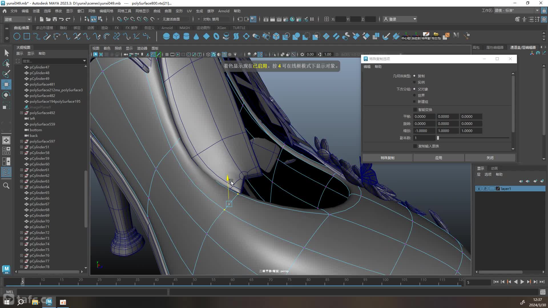Select the 实例 geometry type radio

point(414,82)
